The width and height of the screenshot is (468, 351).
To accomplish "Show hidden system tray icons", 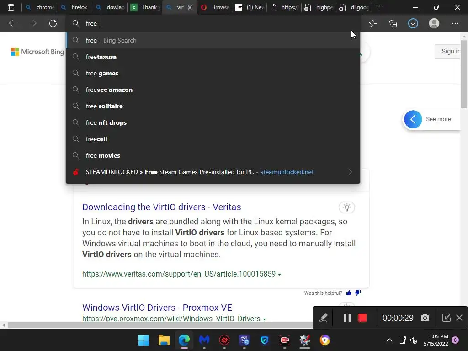I will tap(389, 340).
